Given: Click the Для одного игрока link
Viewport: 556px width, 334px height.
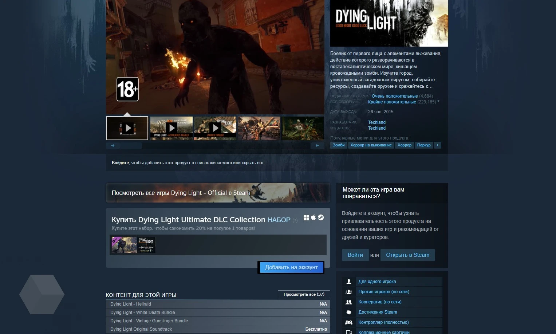Looking at the screenshot, I should [x=377, y=282].
